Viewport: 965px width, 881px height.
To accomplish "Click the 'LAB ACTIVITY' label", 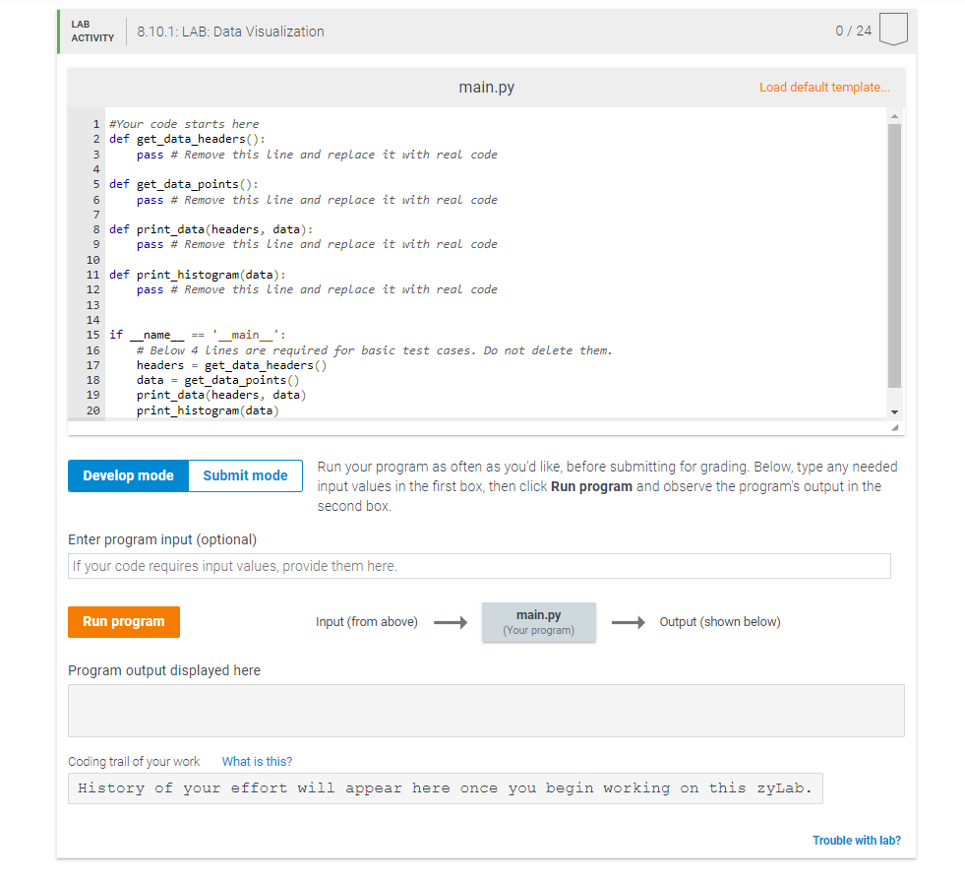I will pos(92,31).
